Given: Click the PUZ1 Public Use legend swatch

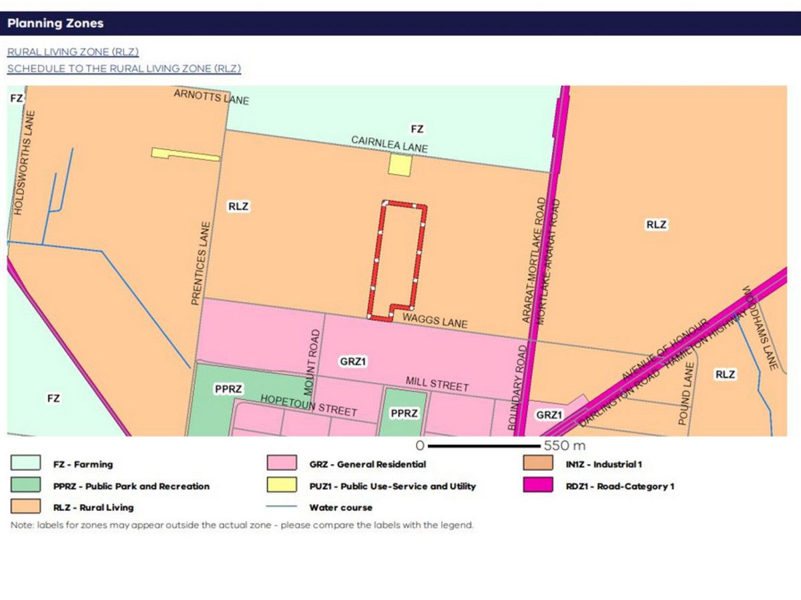Looking at the screenshot, I should pyautogui.click(x=282, y=486).
